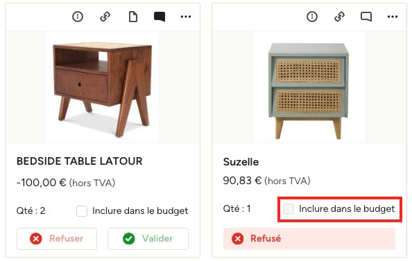Click the red cross icon in Refuser
The image size is (412, 261).
pos(36,239)
